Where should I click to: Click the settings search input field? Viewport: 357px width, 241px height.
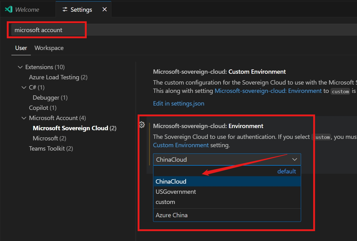coord(46,30)
